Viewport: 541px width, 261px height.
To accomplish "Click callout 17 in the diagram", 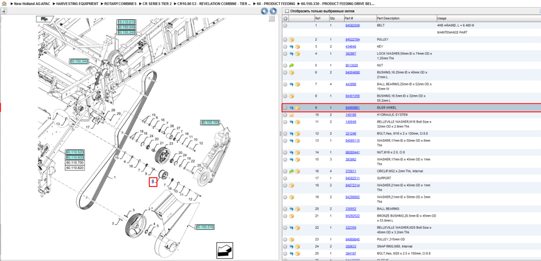I will tap(88, 127).
